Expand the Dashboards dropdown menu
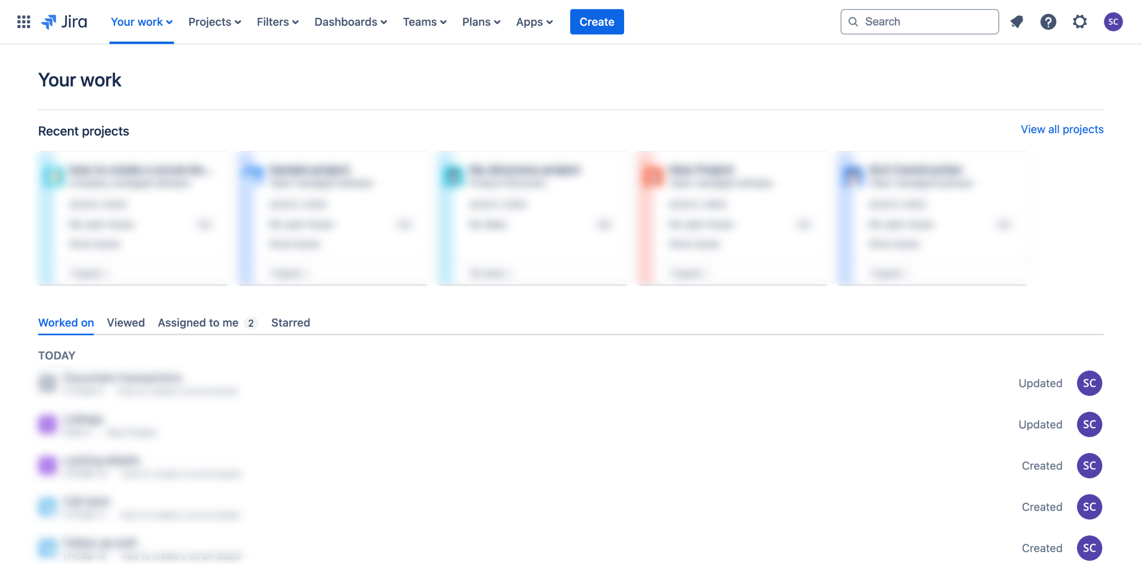The width and height of the screenshot is (1142, 564). [x=351, y=22]
